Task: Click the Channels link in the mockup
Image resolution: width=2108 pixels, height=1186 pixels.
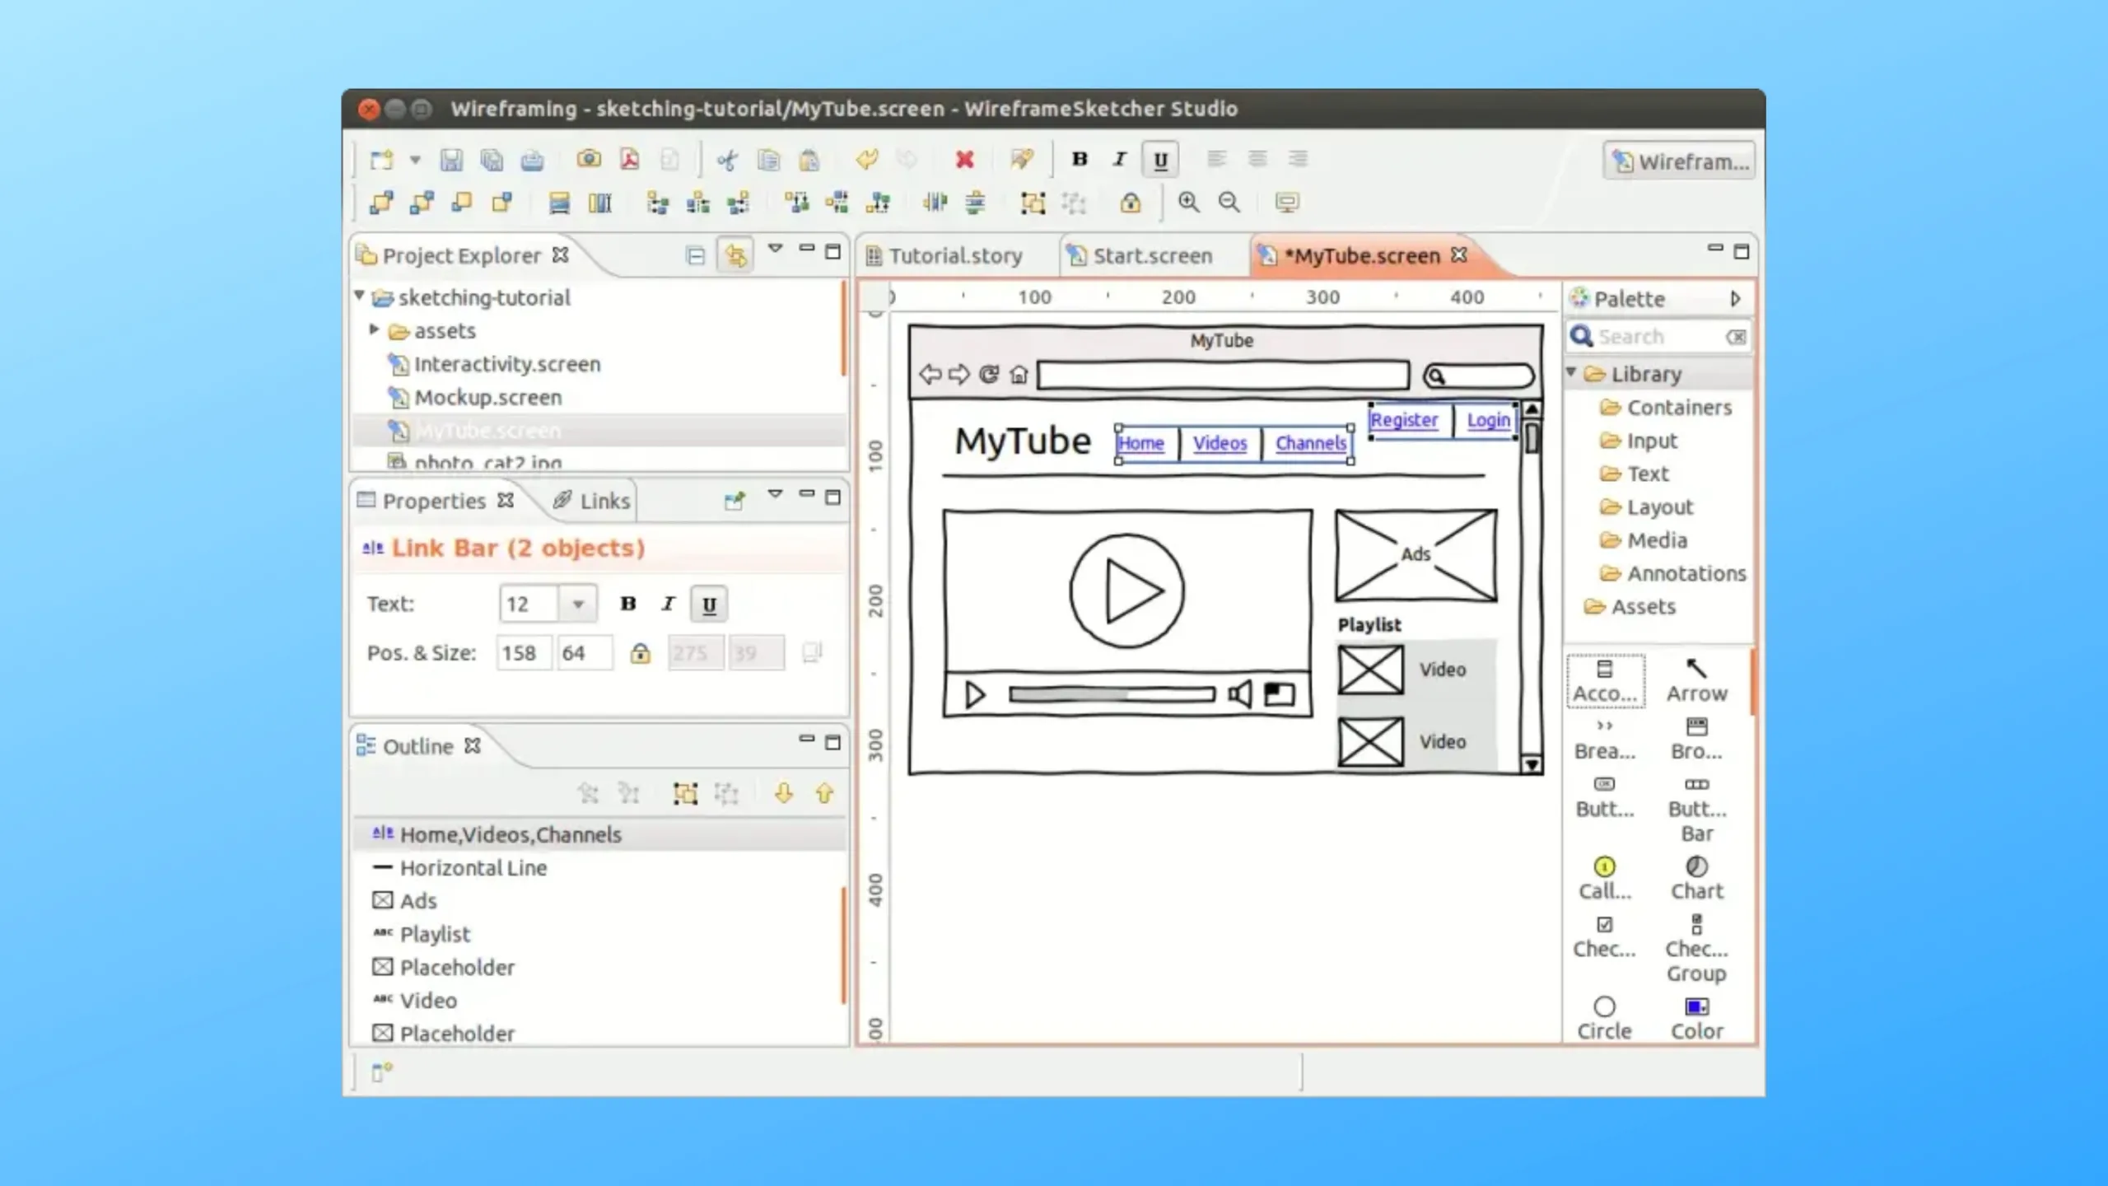Action: [x=1311, y=443]
